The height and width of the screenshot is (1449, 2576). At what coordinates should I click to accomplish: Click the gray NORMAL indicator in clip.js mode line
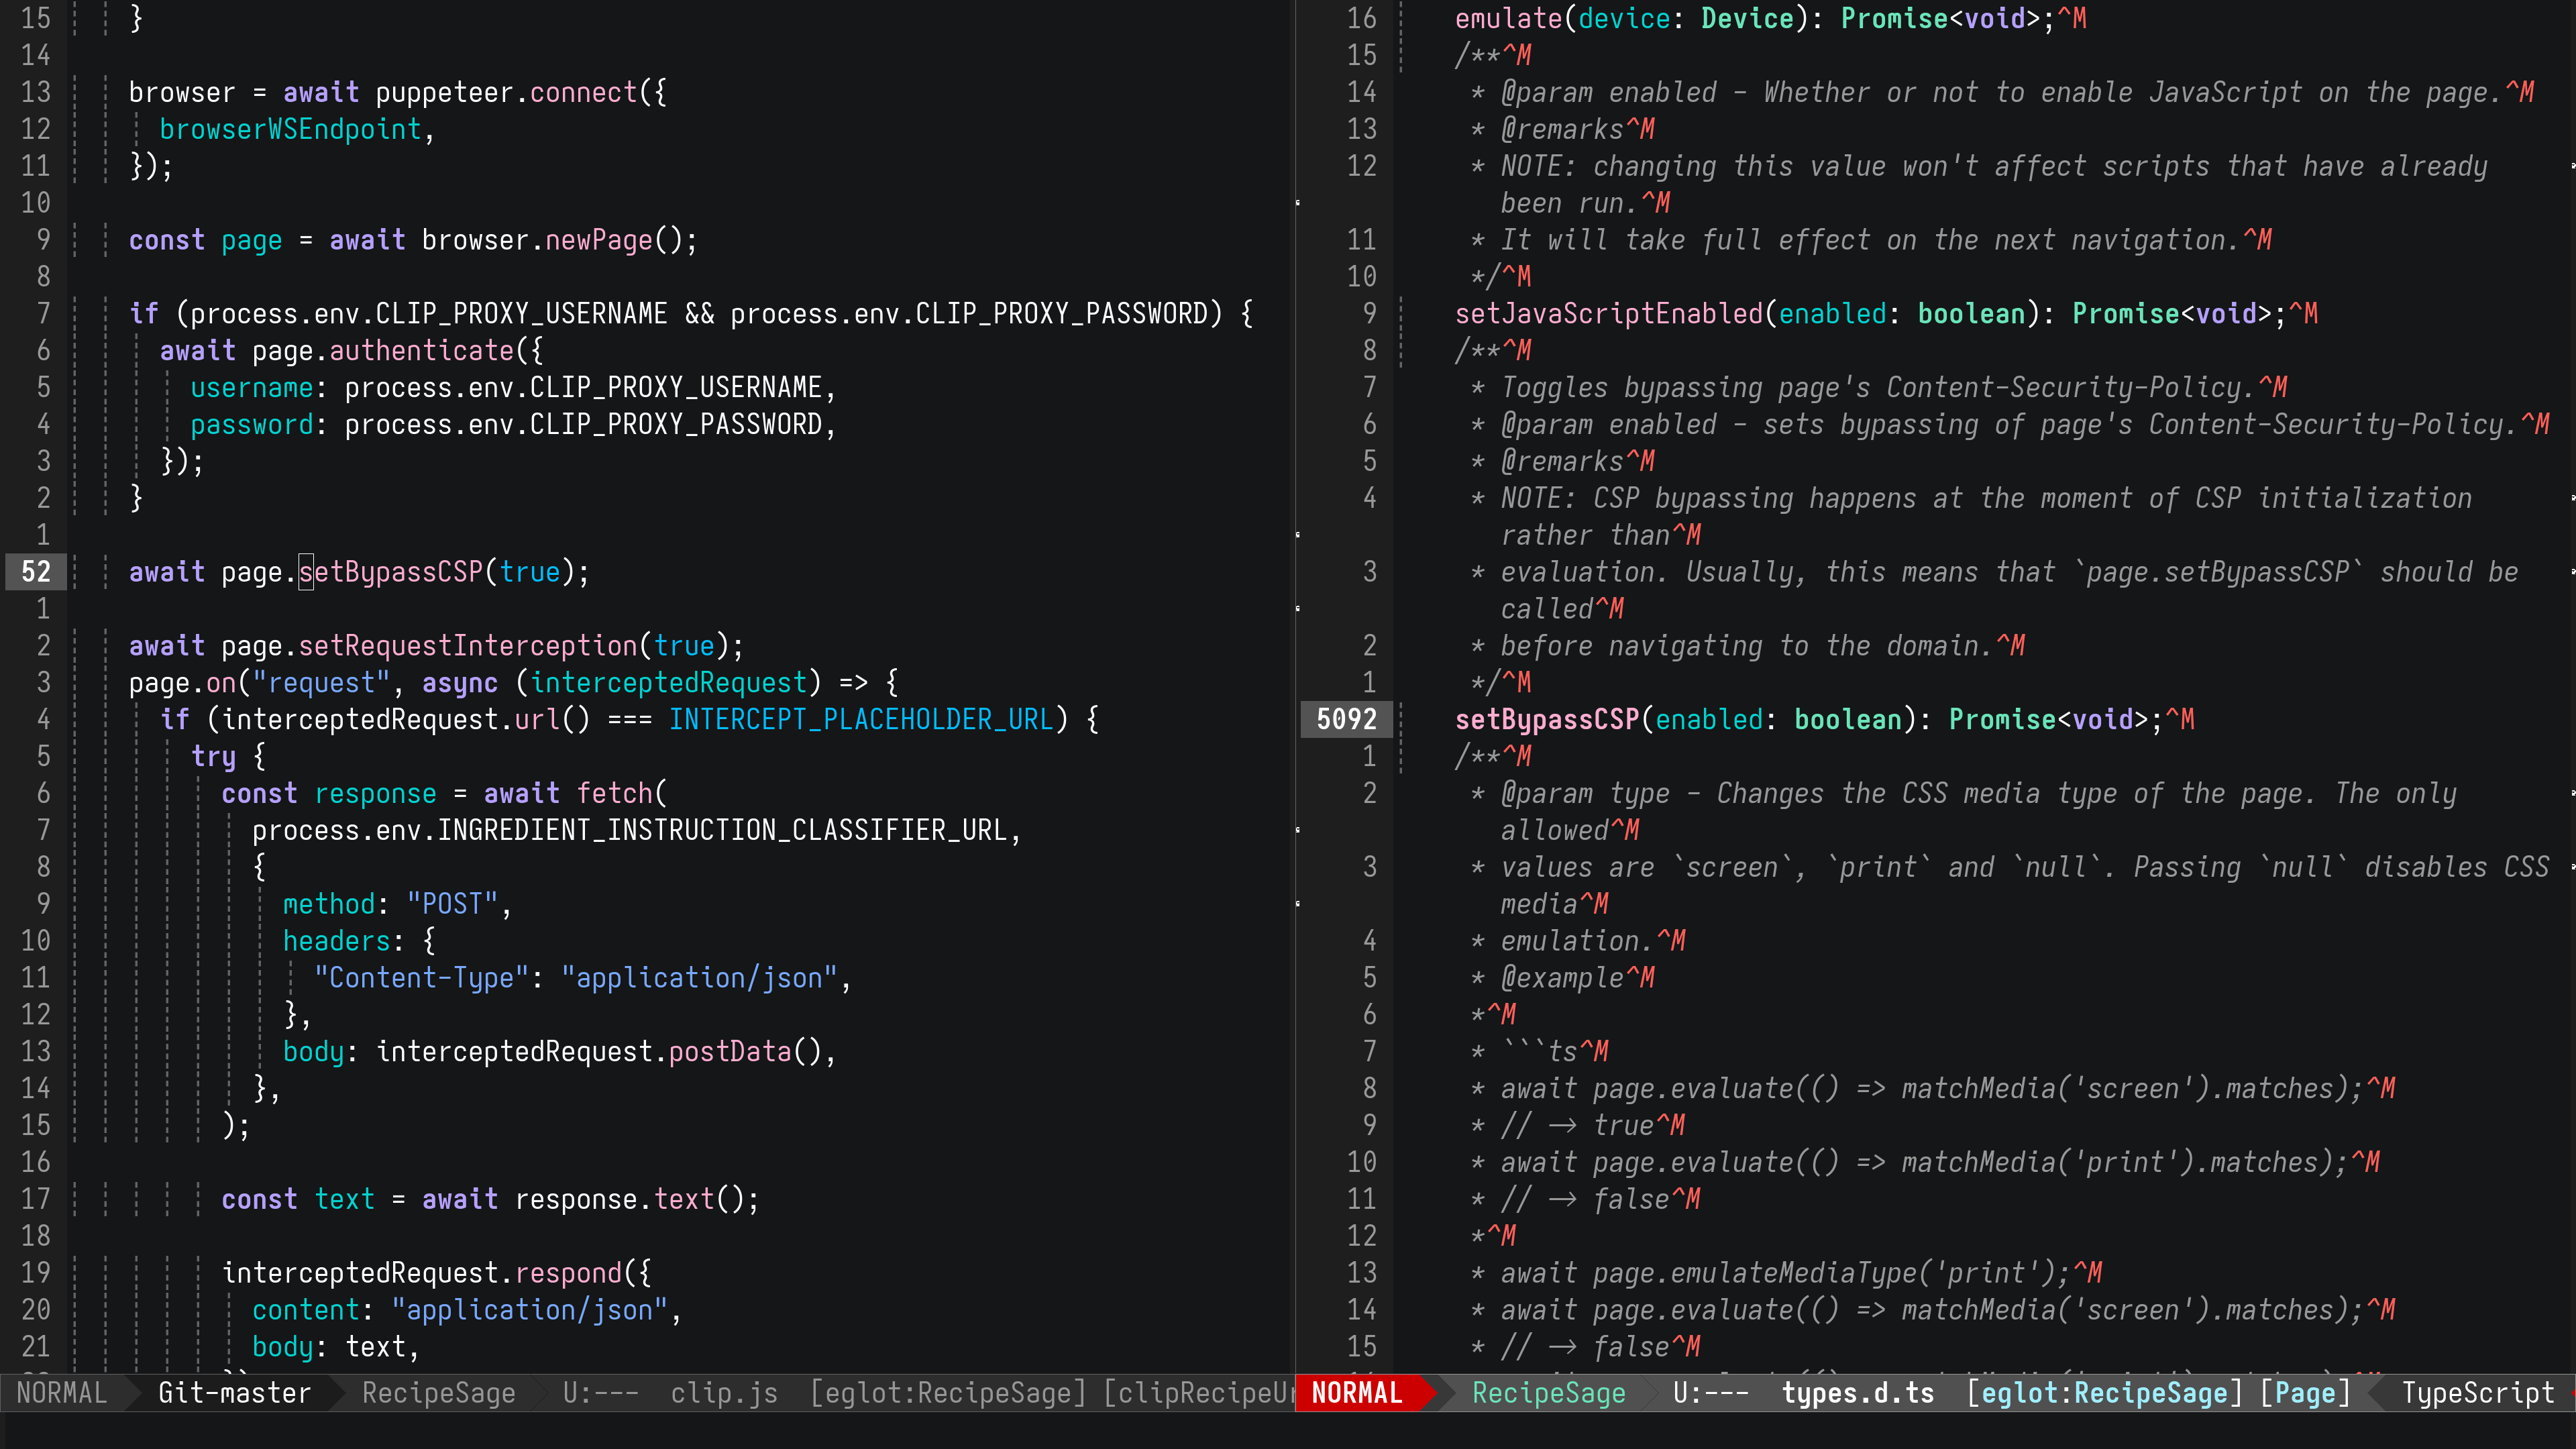point(62,1393)
